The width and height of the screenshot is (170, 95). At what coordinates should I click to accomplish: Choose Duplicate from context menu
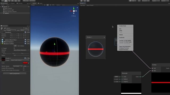tap(122, 37)
